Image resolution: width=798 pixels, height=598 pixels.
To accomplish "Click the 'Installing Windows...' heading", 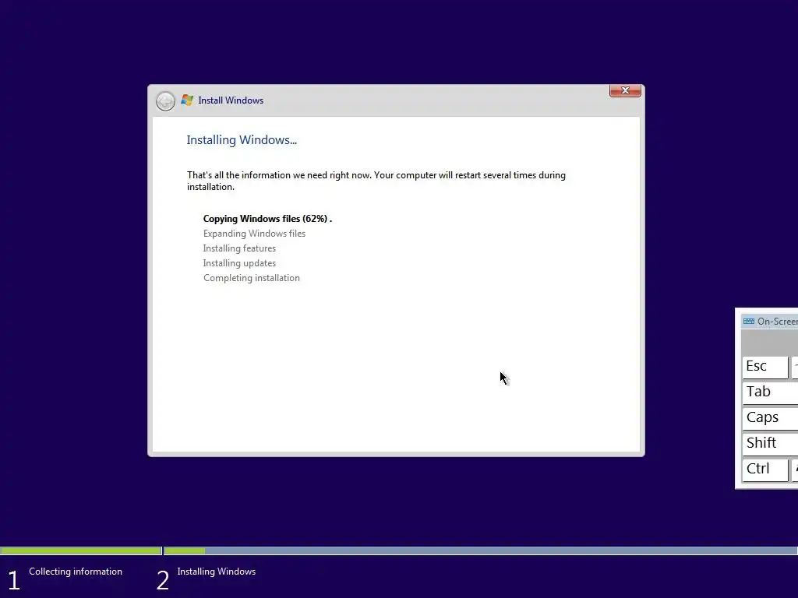I will pyautogui.click(x=242, y=140).
